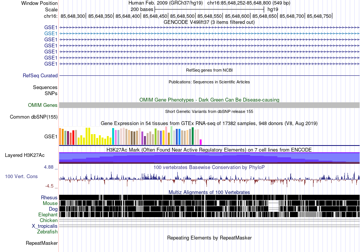
Task: Click 'Multiz Alignments of 100 Vertebrates' title
Action: [209, 193]
